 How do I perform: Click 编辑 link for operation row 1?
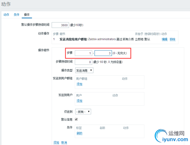click(165, 39)
